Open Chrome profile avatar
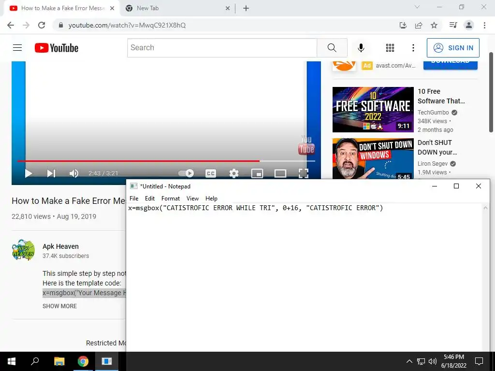 coord(469,25)
